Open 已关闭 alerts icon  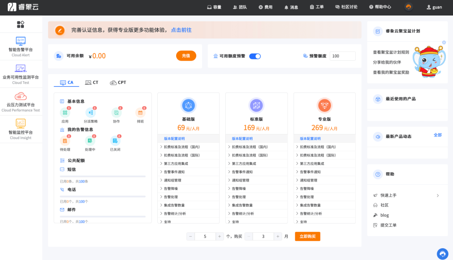(x=115, y=141)
